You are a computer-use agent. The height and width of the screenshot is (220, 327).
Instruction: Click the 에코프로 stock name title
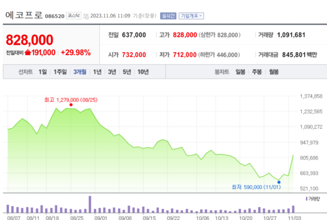(x=22, y=16)
